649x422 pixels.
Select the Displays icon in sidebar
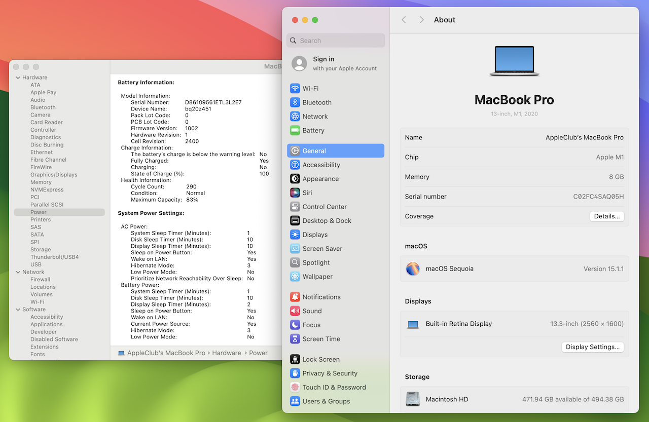pos(295,235)
